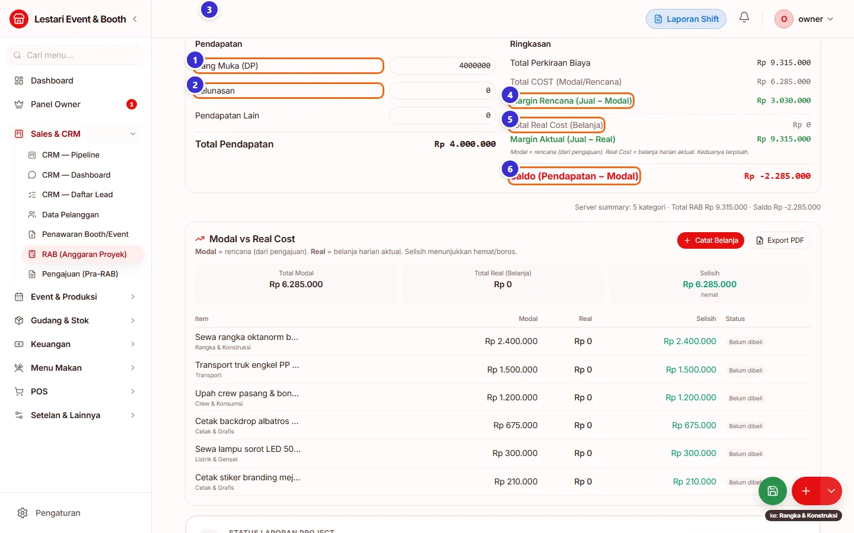Screen dimensions: 854x533
Task: Click the POS cart icon
Action: 19,391
